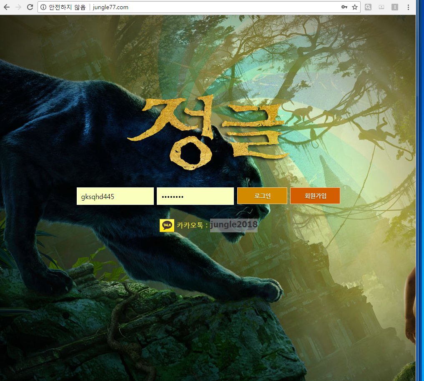Screen dimensions: 424x381
Task: Focus the username field containing gksqhd445
Action: point(115,196)
